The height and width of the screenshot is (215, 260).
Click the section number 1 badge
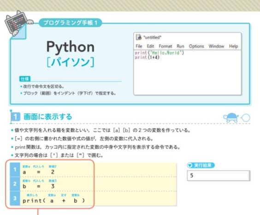[16, 117]
